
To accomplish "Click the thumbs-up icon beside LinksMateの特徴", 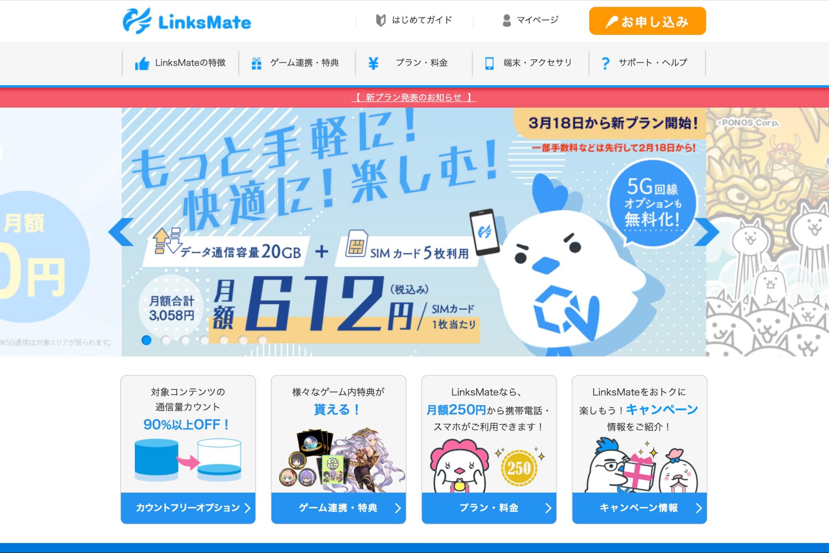I will (142, 63).
